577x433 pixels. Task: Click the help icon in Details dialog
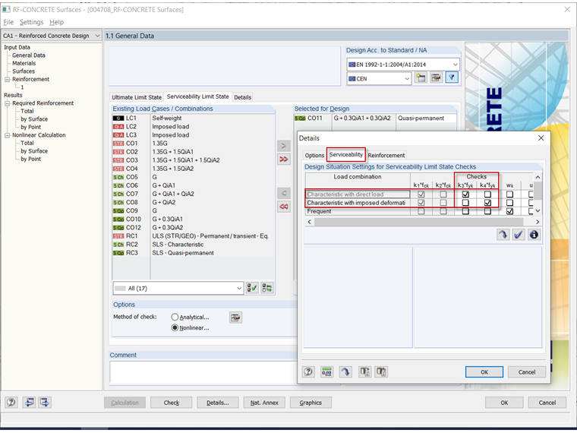tap(308, 372)
